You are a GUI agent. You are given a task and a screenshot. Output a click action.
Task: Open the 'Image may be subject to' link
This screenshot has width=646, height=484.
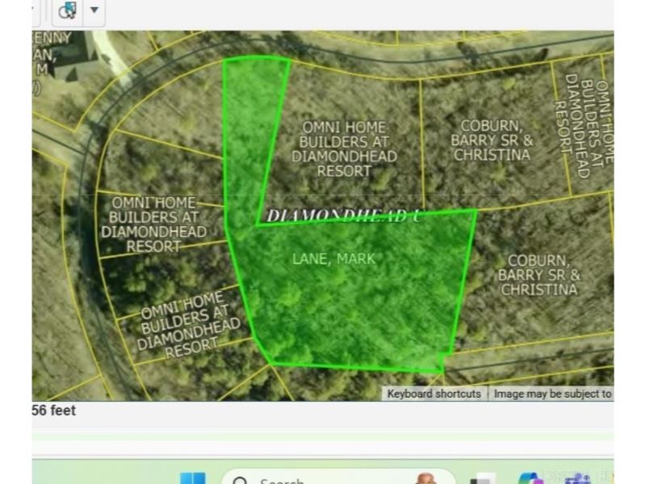tap(552, 394)
